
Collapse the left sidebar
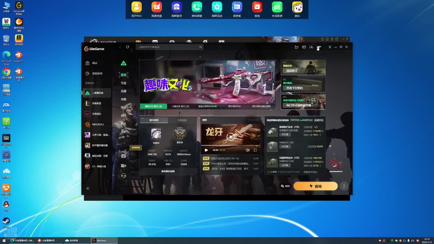[88, 188]
